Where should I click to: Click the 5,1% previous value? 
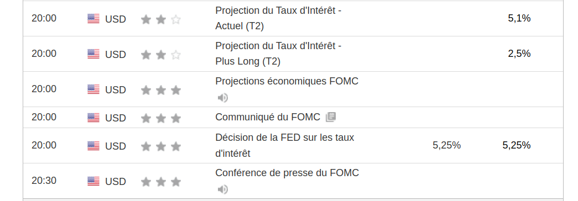tap(519, 18)
